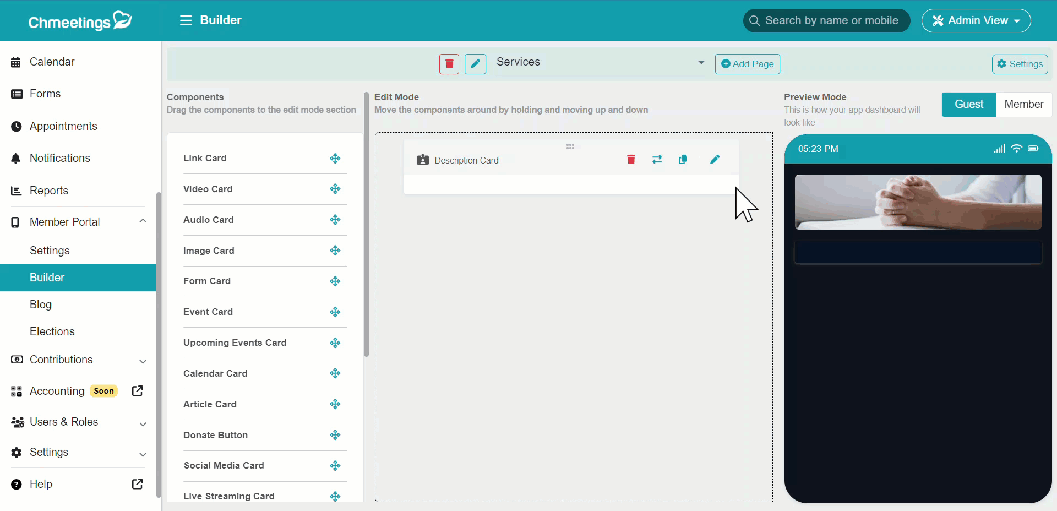This screenshot has width=1057, height=511.
Task: Grab the drag handle atop Description Card
Action: coord(570,146)
